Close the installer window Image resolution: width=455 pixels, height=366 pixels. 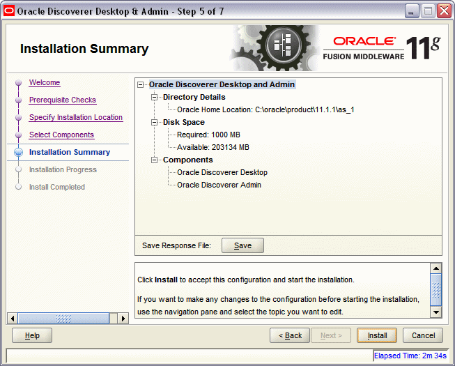click(445, 11)
